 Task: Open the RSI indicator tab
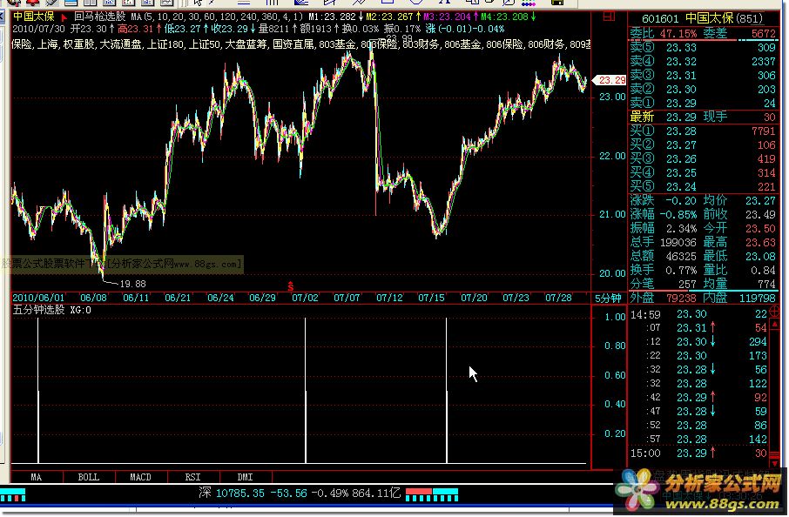[x=192, y=477]
